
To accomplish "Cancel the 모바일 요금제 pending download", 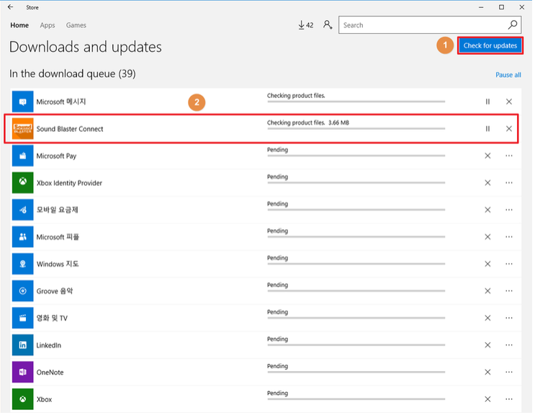I will point(487,210).
